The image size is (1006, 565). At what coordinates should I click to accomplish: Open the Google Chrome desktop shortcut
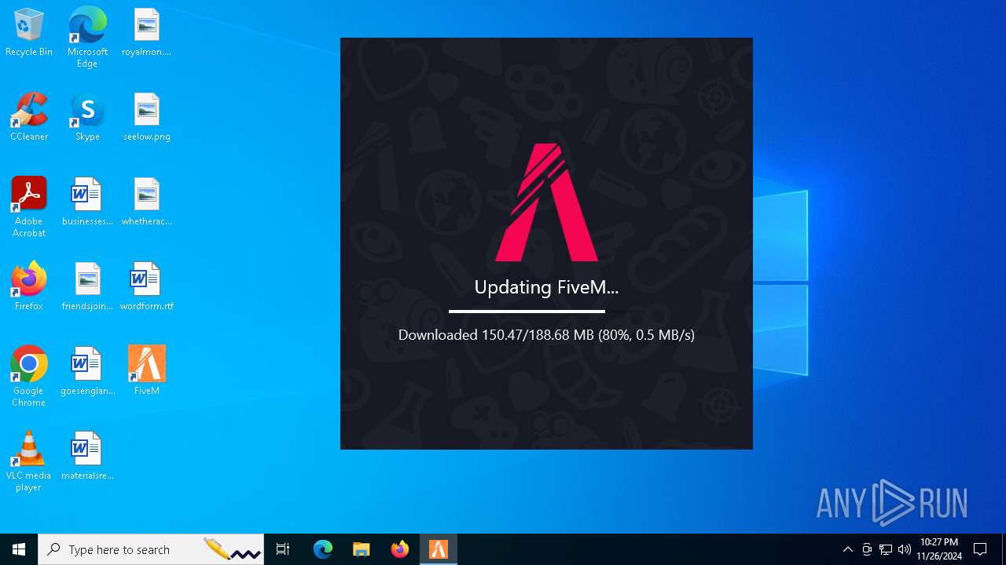click(x=29, y=377)
